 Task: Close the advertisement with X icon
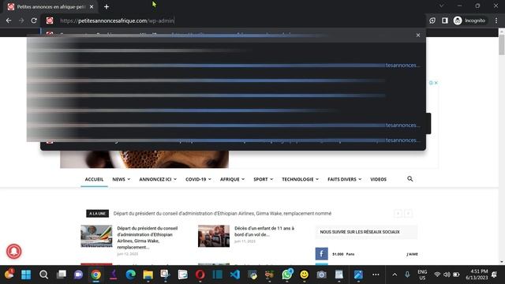coord(436,83)
